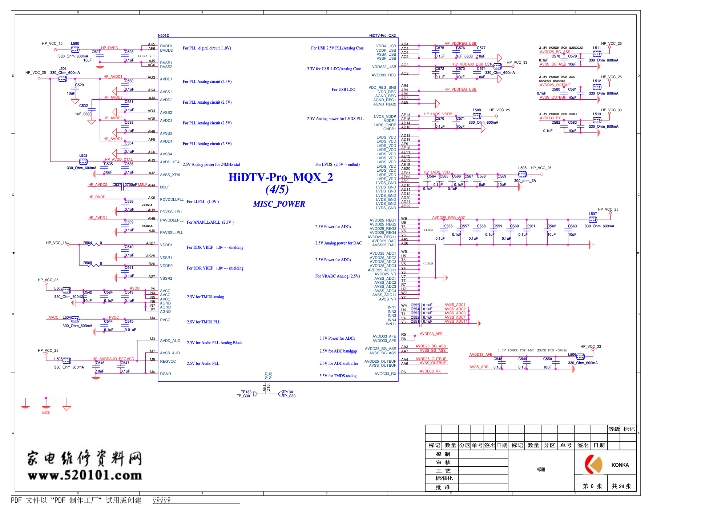Click the KONKA logo in title block
The width and height of the screenshot is (721, 510).
(x=593, y=465)
